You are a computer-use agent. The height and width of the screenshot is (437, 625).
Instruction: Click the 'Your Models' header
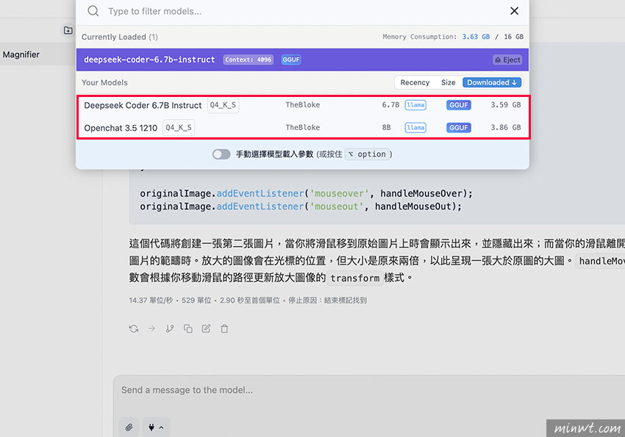pos(104,82)
